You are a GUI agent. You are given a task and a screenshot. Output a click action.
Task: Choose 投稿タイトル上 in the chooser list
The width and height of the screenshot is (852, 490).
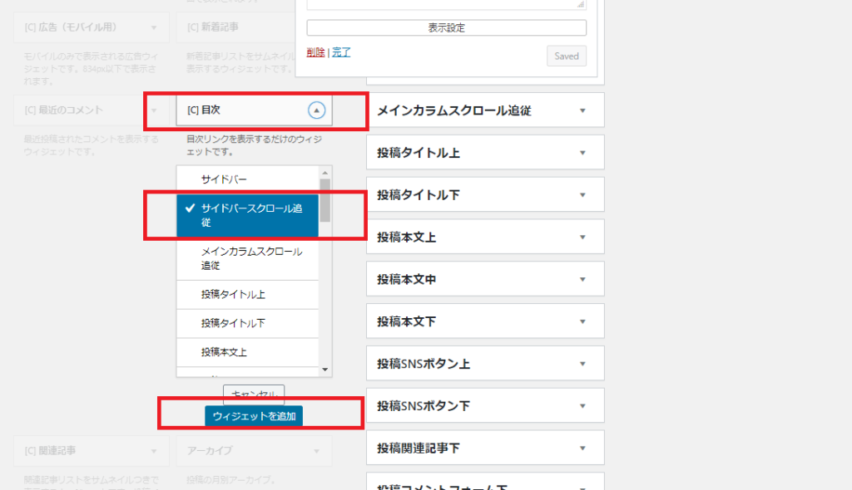click(247, 295)
